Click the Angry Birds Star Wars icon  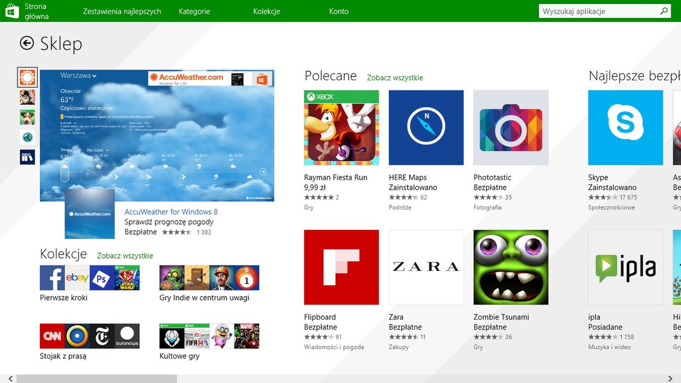(127, 278)
